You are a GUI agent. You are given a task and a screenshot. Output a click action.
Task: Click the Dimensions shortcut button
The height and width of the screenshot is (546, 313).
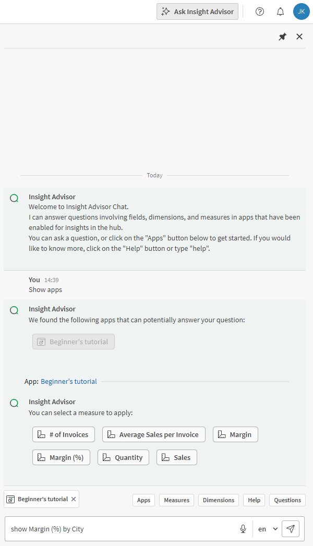(x=219, y=500)
